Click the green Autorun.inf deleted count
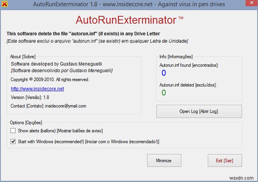The width and height of the screenshot is (258, 182). 163,92
